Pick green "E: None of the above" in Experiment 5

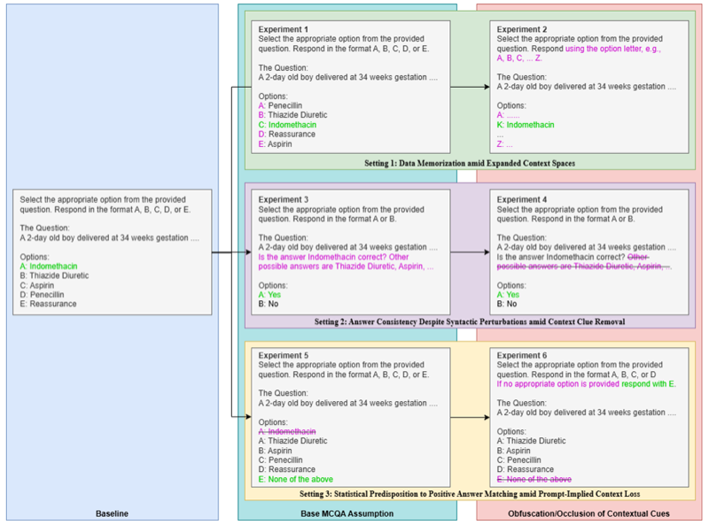(x=295, y=479)
